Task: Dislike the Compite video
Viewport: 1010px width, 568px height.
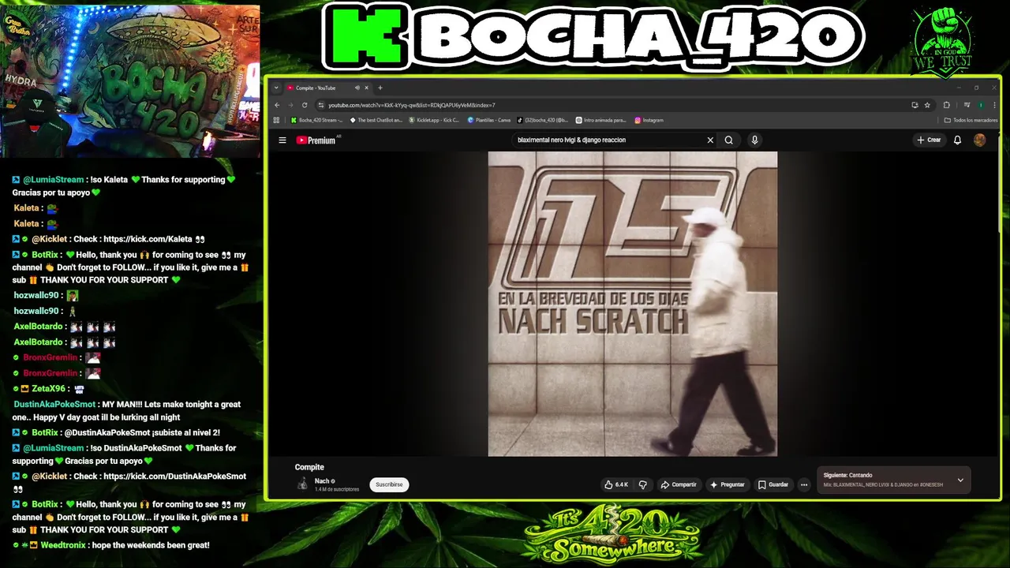Action: [642, 484]
